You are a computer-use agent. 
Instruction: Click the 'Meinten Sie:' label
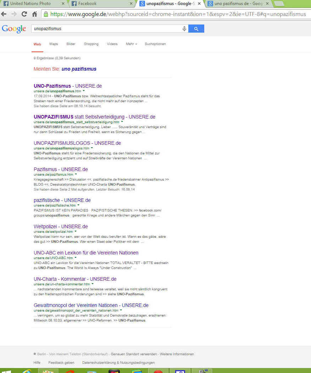tap(47, 69)
